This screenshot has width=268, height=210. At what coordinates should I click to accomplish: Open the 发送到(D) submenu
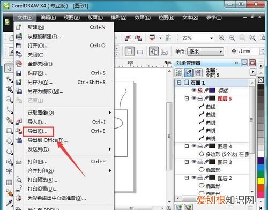(64, 149)
